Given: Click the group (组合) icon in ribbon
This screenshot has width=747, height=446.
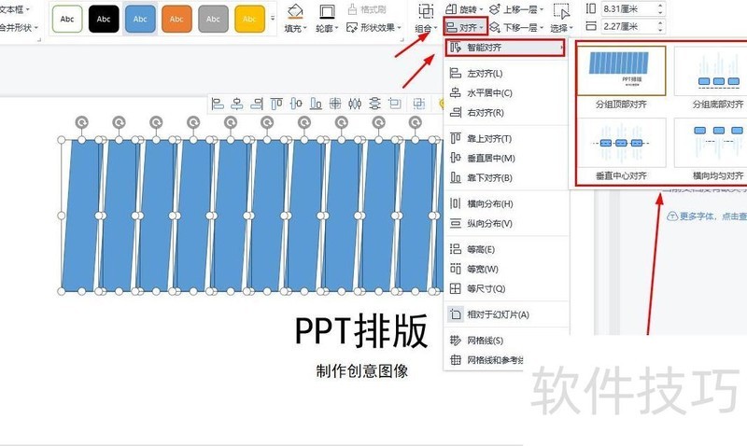Looking at the screenshot, I should coord(426,11).
